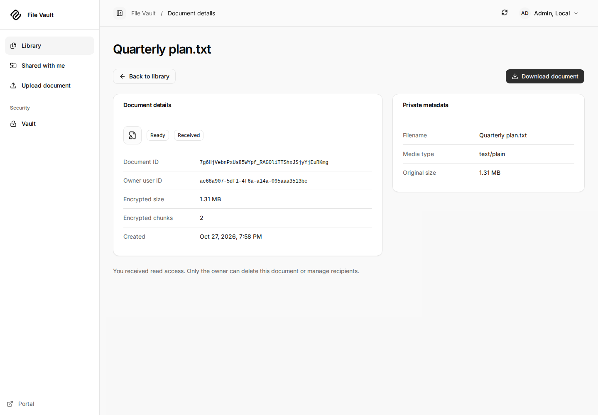598x415 pixels.
Task: Click the File Vault logo icon
Action: pyautogui.click(x=16, y=15)
